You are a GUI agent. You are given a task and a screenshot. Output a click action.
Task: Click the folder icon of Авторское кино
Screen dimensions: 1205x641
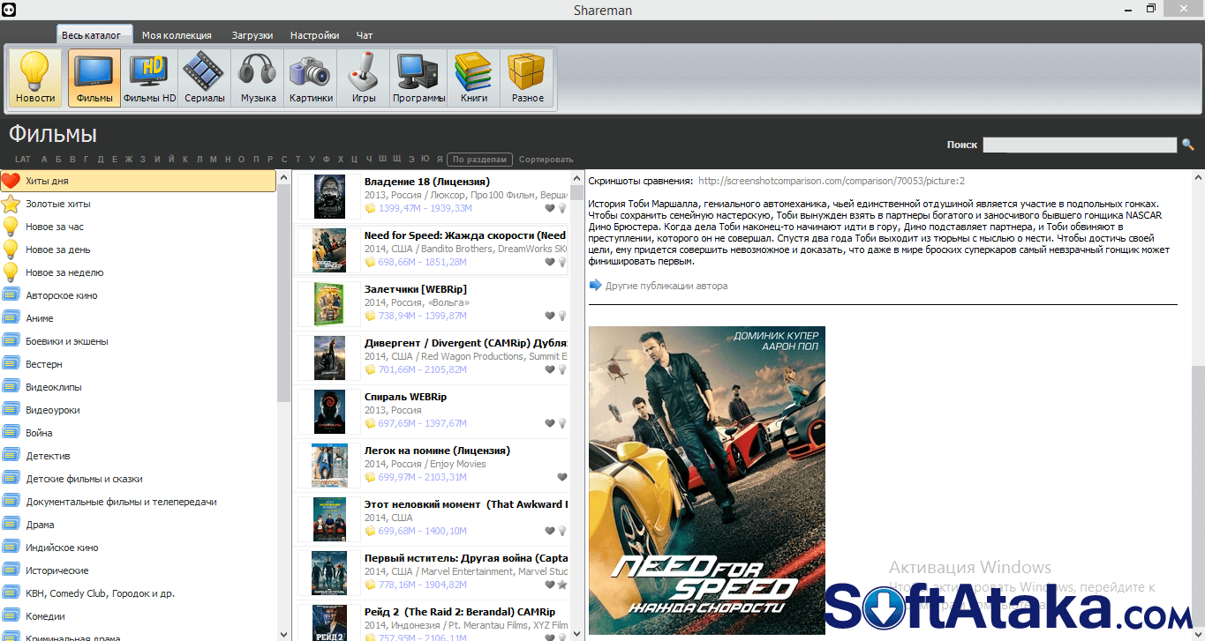click(x=11, y=295)
